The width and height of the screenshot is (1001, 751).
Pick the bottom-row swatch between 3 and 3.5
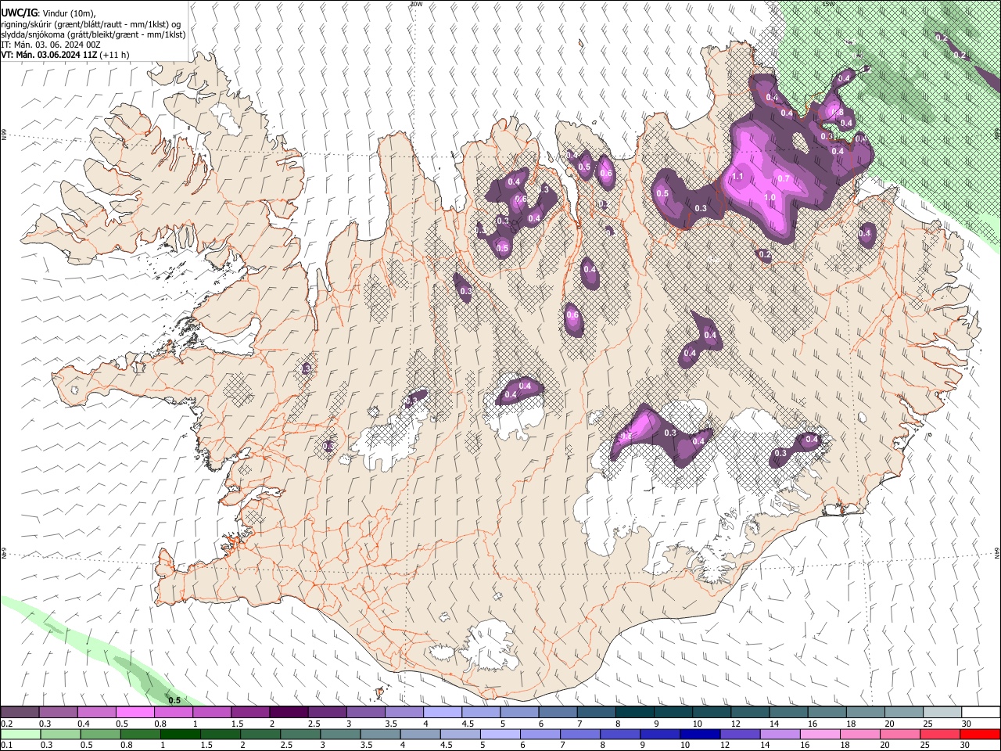coord(339,734)
